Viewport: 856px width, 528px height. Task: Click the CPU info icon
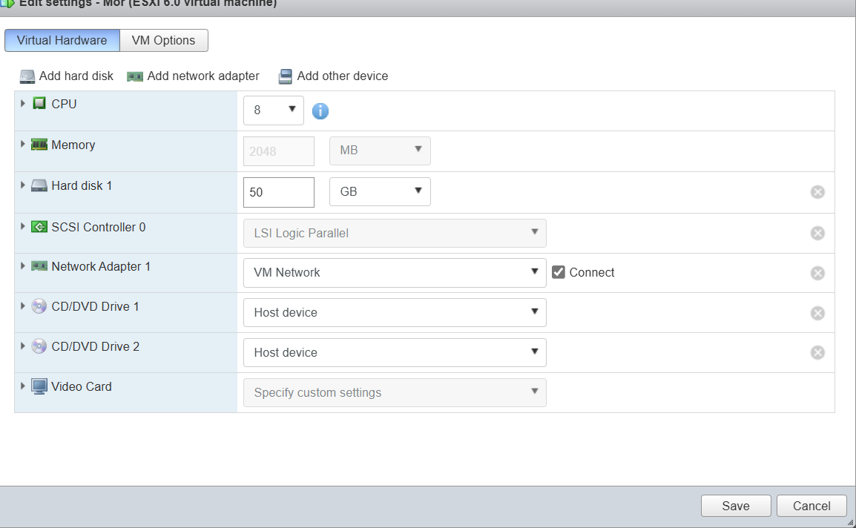320,110
